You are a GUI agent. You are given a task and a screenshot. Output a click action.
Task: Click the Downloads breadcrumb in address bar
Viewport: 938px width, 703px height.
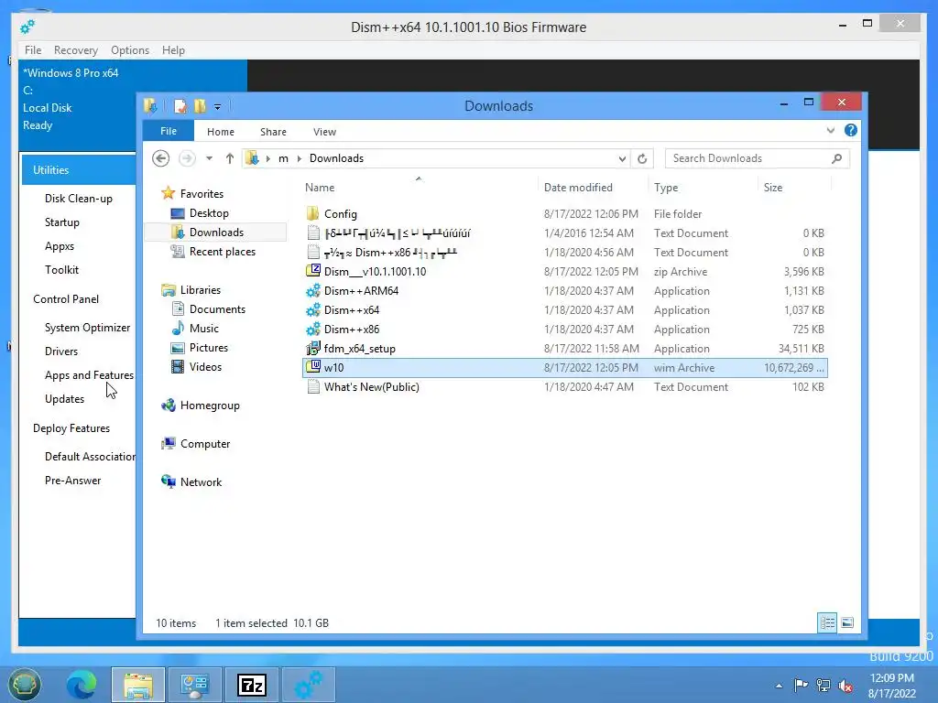pos(336,158)
